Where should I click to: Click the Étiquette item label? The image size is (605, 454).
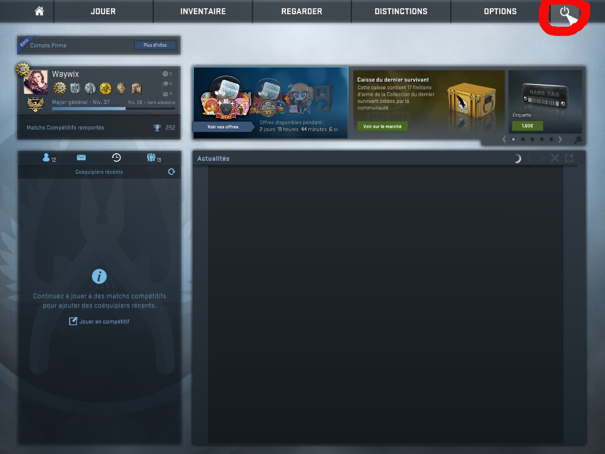pyautogui.click(x=522, y=115)
